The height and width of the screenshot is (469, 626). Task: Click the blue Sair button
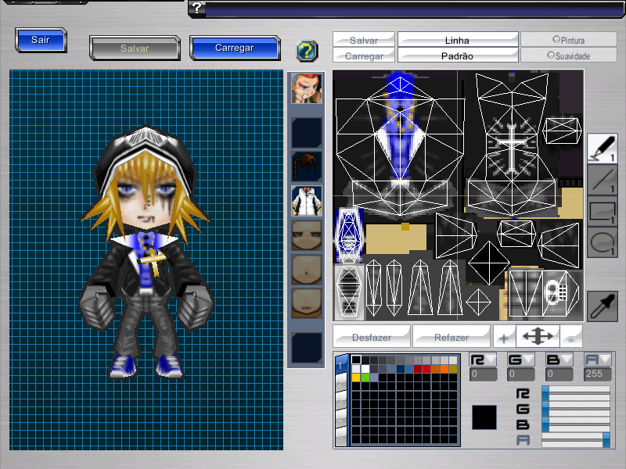tap(41, 40)
